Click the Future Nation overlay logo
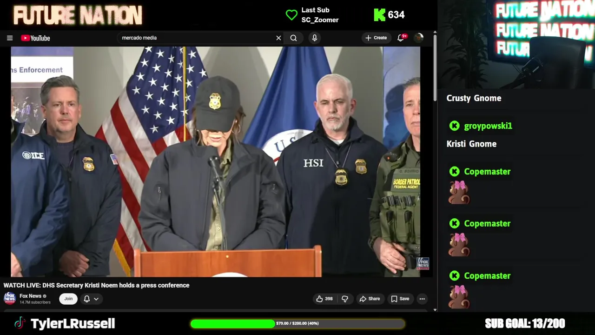 [78, 15]
